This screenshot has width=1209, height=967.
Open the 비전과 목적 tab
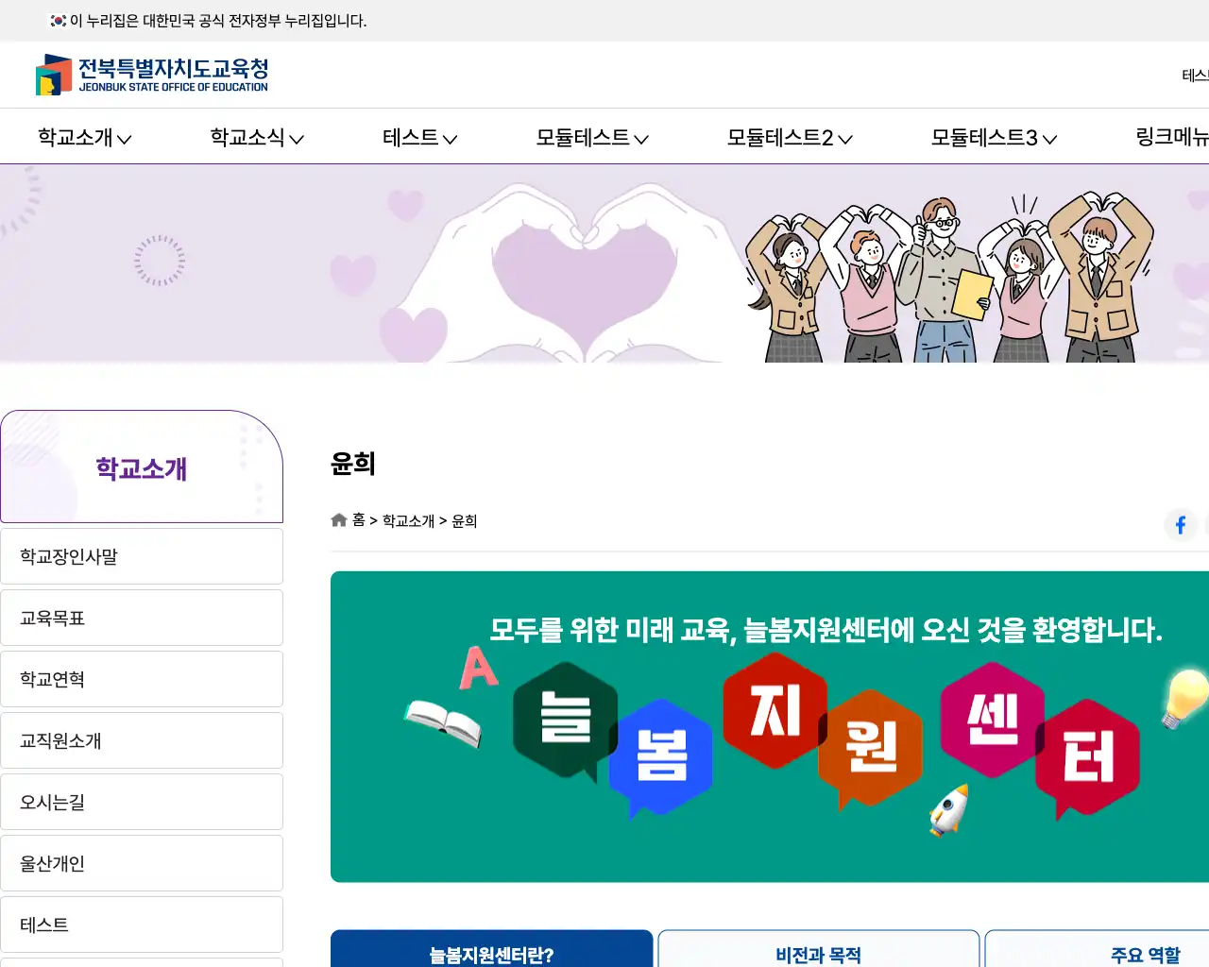pos(818,954)
